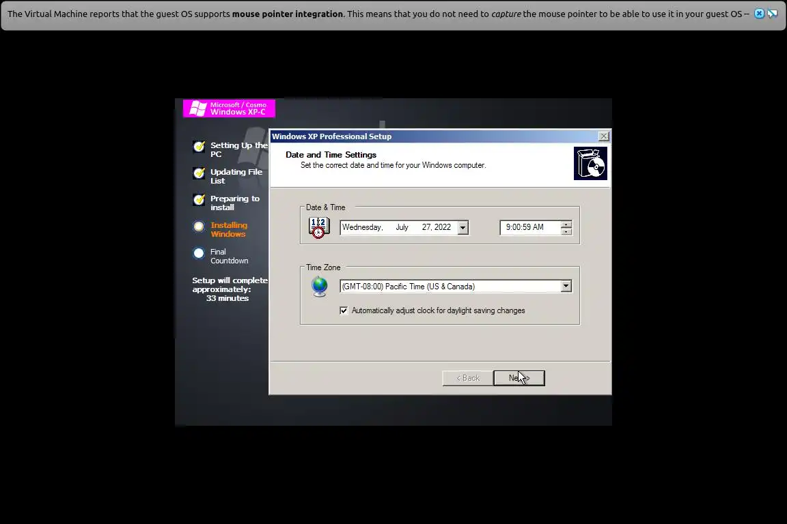Select the day and year 27, 2022

pyautogui.click(x=436, y=227)
